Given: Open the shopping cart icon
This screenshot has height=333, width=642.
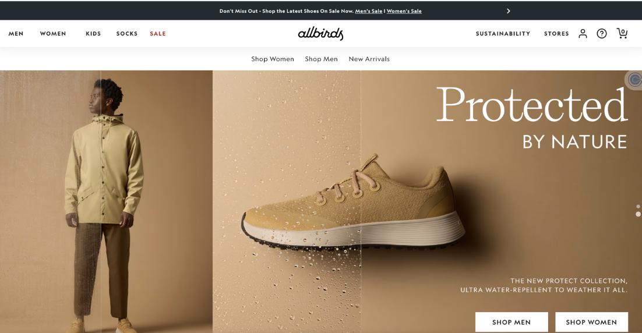Looking at the screenshot, I should pyautogui.click(x=622, y=33).
